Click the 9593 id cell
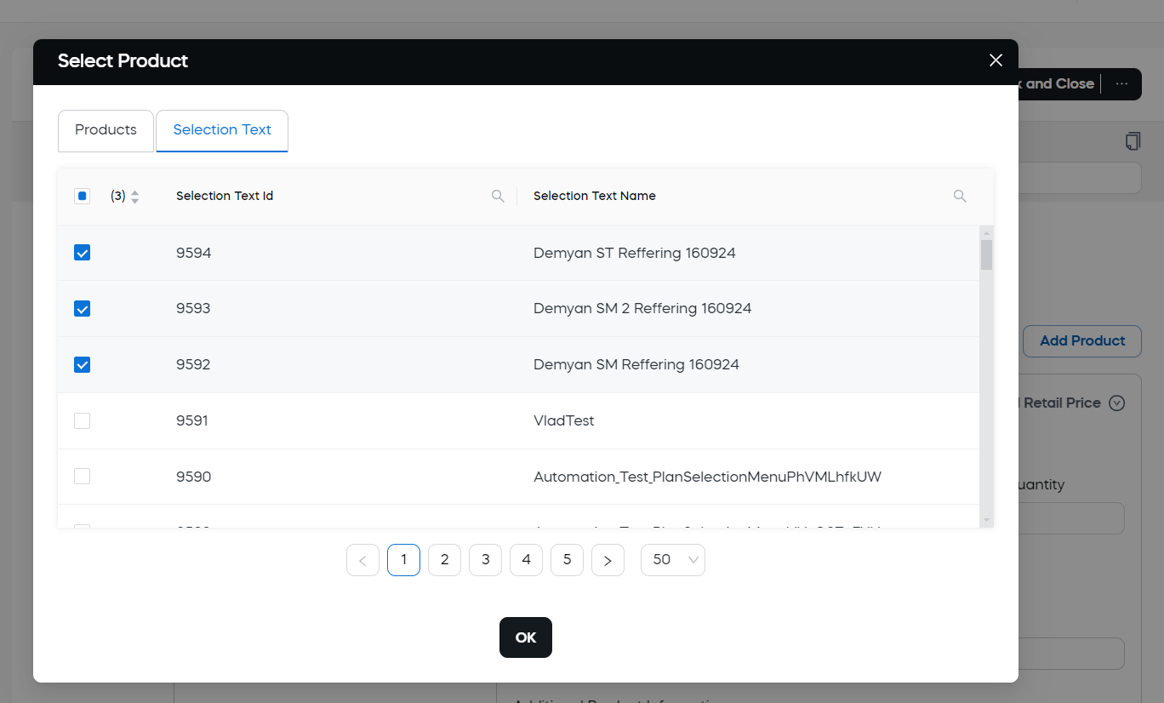Viewport: 1164px width, 703px height. [193, 309]
